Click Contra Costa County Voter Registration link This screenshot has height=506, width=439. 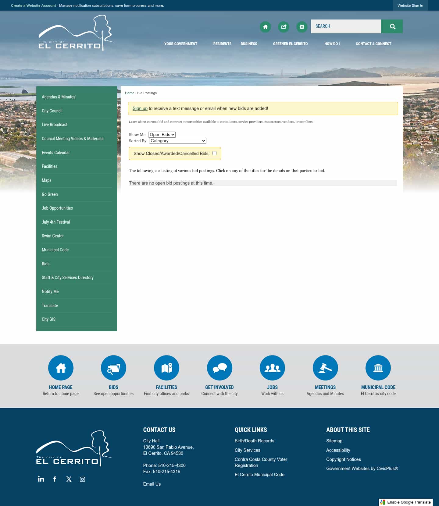pyautogui.click(x=261, y=462)
